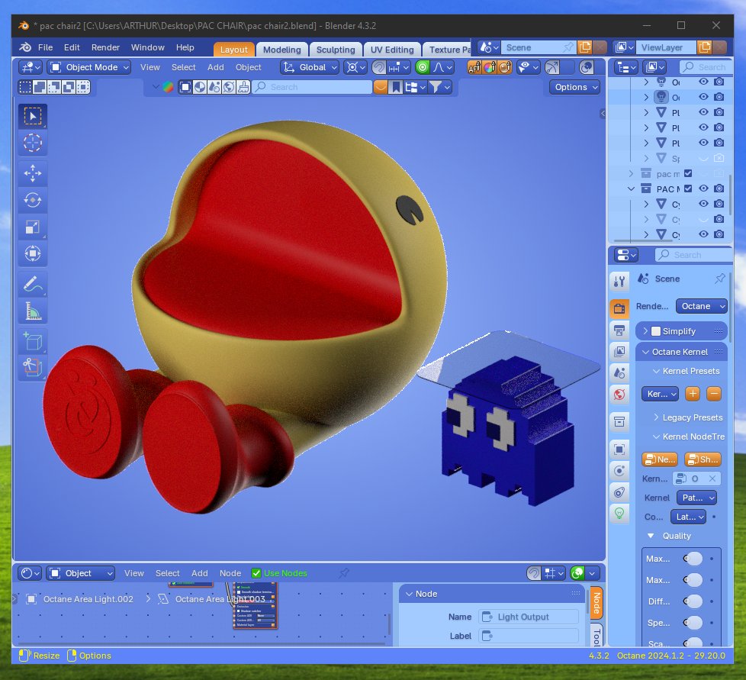Disable PAC M collection in renders
746x680 pixels.
(719, 189)
